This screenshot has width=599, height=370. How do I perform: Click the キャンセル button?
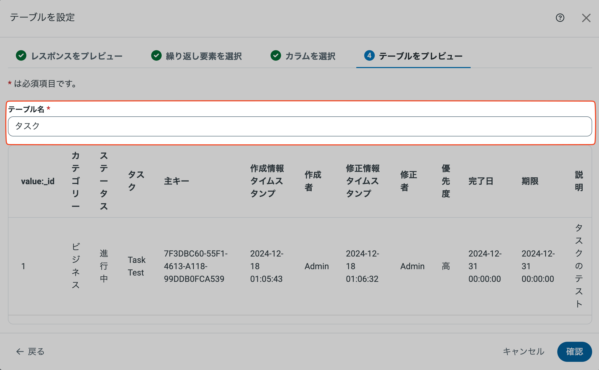pyautogui.click(x=523, y=352)
